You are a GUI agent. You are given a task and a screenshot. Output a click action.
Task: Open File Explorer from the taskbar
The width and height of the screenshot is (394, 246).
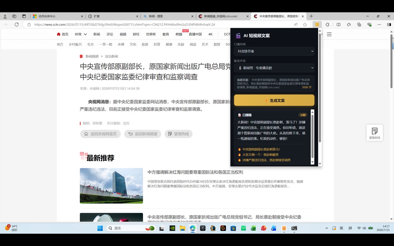click(x=182, y=228)
